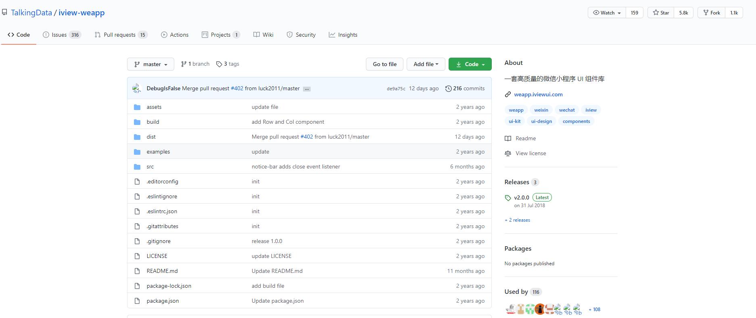View the 216 commits history
756x318 pixels.
tap(465, 88)
